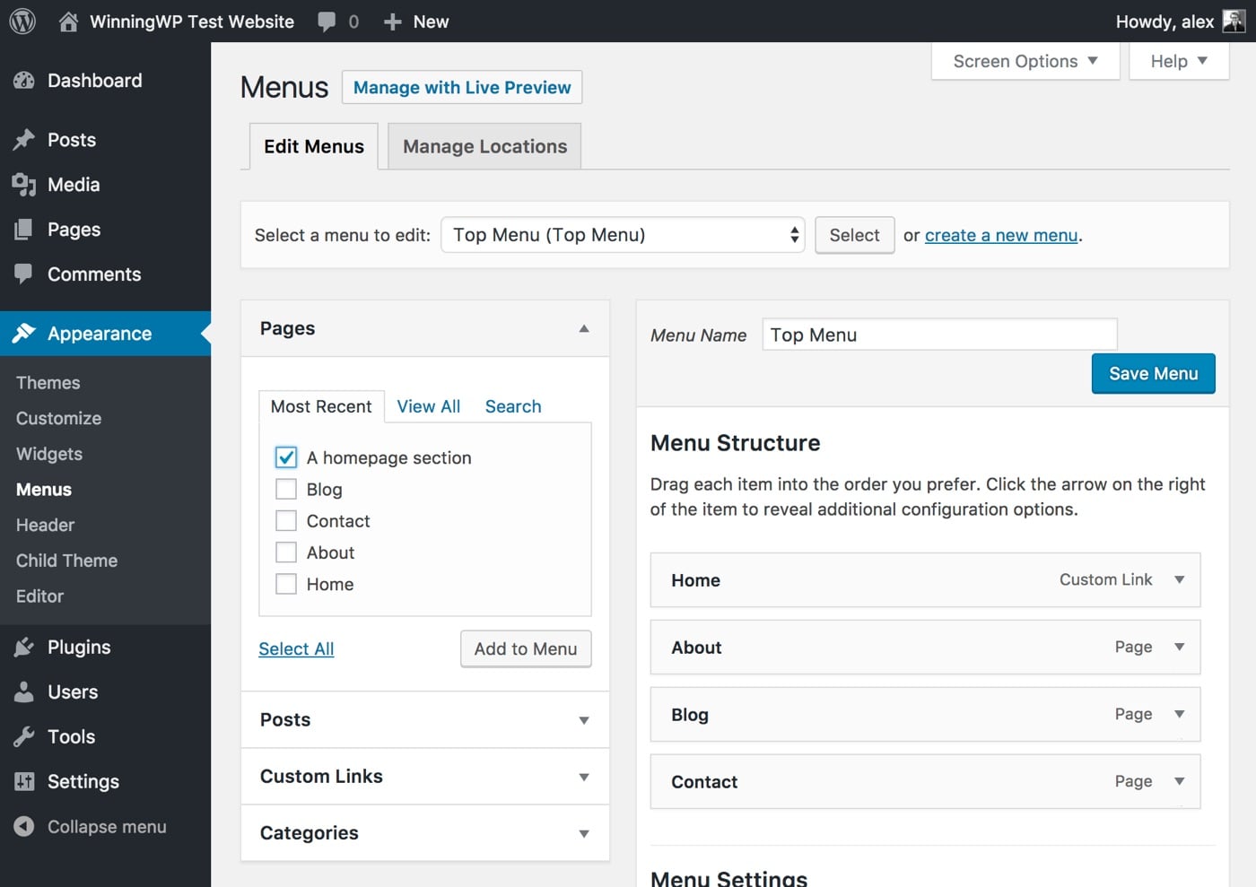Viewport: 1256px width, 887px height.
Task: Expand the Categories panel arrow
Action: (x=584, y=833)
